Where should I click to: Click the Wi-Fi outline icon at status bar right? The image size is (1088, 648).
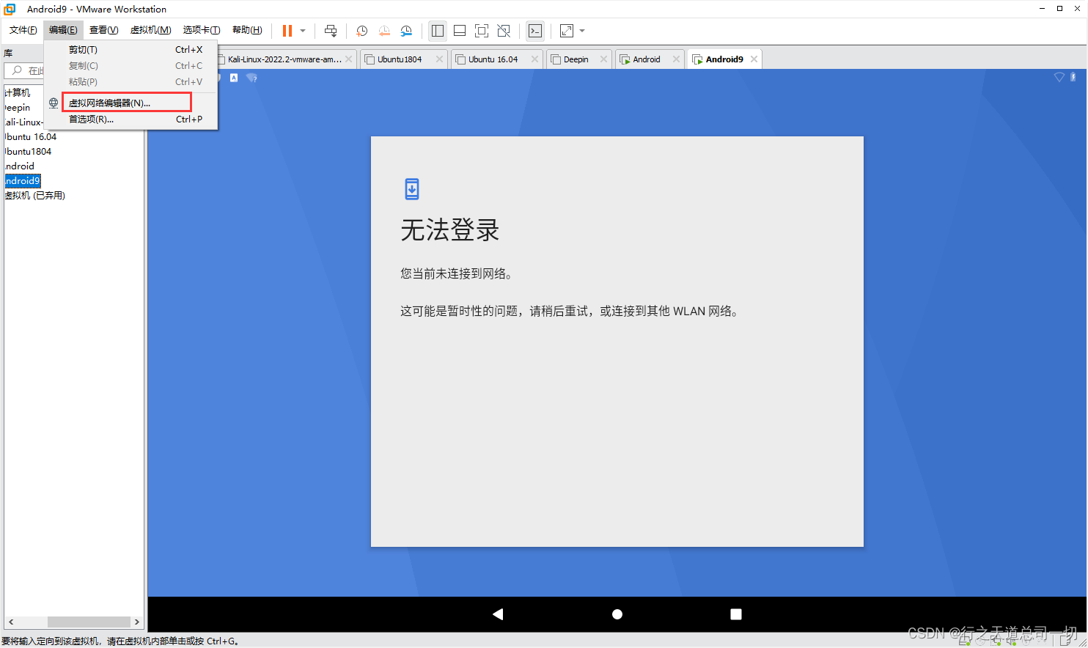[1059, 77]
